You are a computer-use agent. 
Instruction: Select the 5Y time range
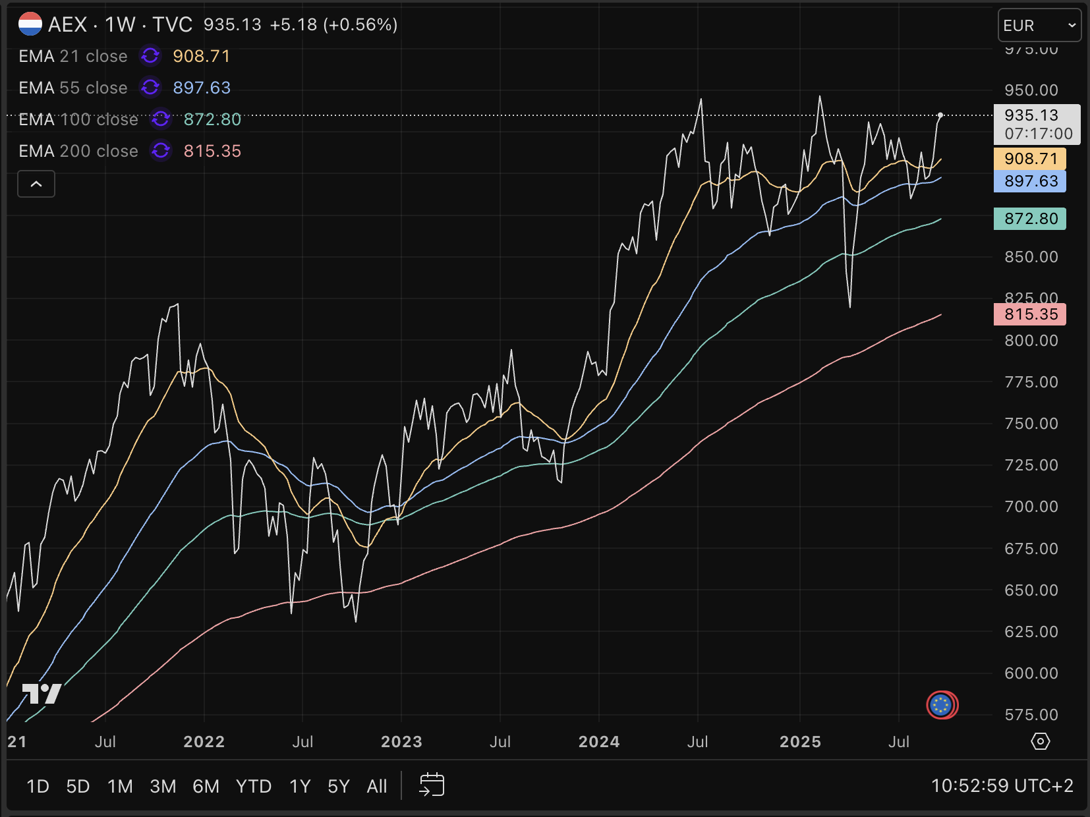[338, 786]
